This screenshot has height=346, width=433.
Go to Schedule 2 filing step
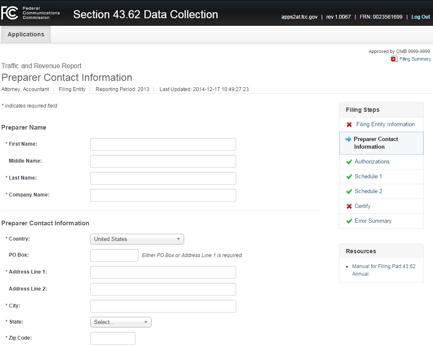(368, 191)
